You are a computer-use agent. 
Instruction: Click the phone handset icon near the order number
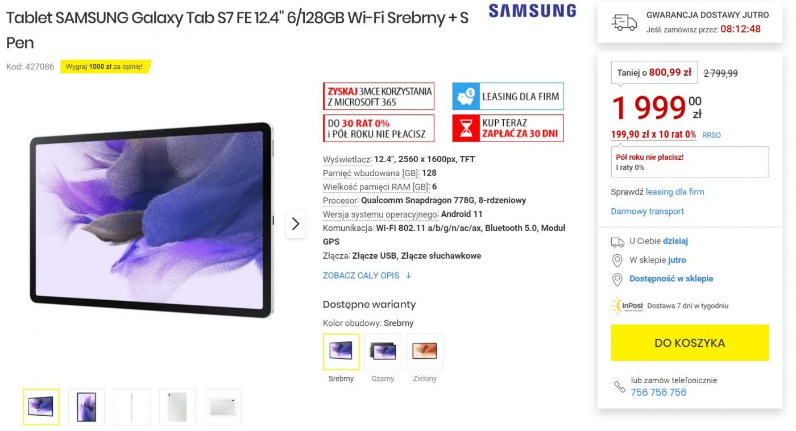619,387
